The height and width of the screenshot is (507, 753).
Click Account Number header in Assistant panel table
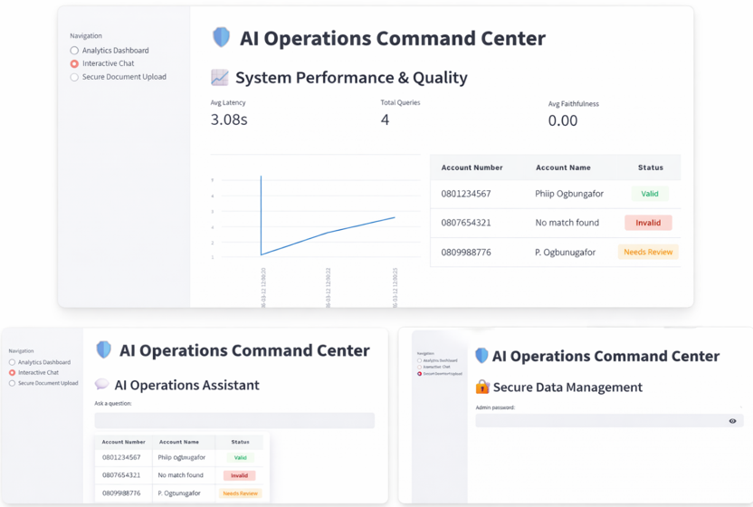[123, 442]
